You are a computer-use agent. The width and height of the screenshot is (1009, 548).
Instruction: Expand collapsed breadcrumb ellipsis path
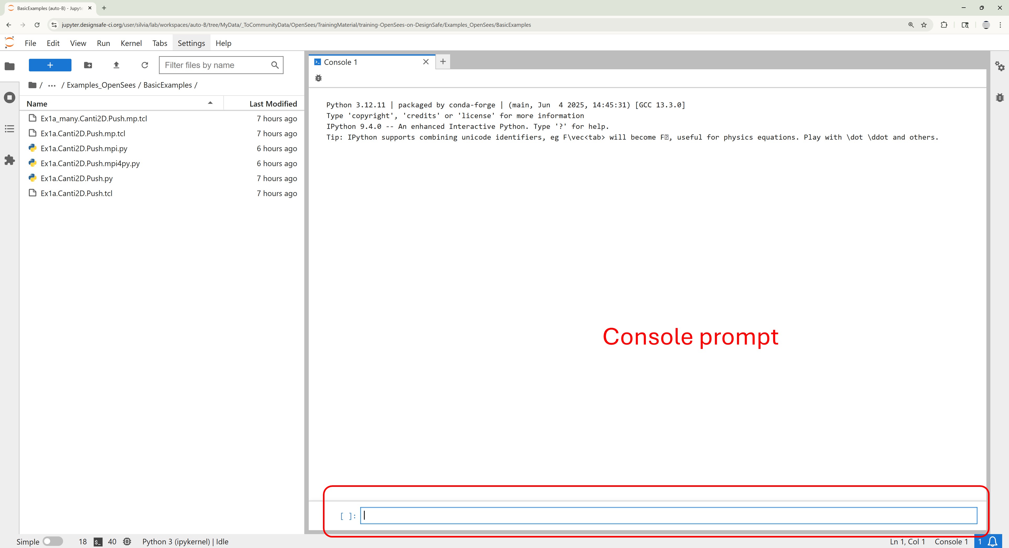tap(52, 85)
